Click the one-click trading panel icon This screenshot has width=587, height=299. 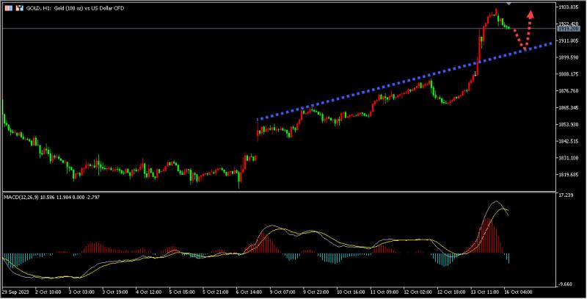point(9,8)
